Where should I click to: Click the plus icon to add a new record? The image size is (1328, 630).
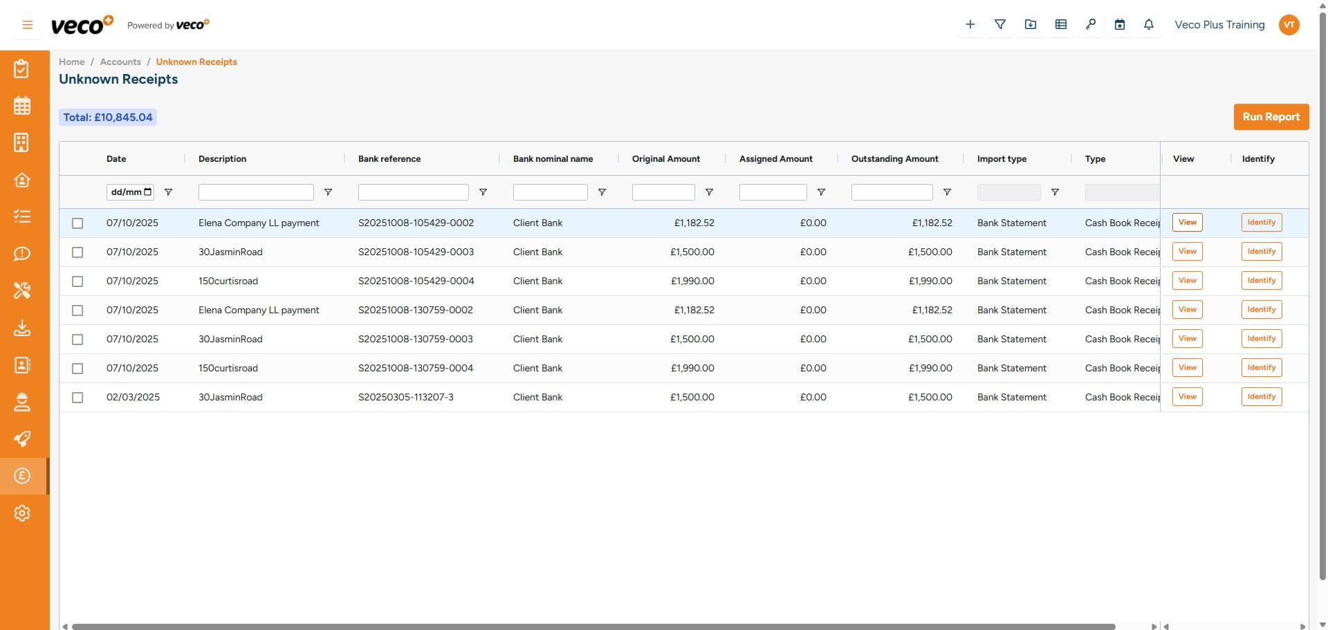(x=970, y=24)
